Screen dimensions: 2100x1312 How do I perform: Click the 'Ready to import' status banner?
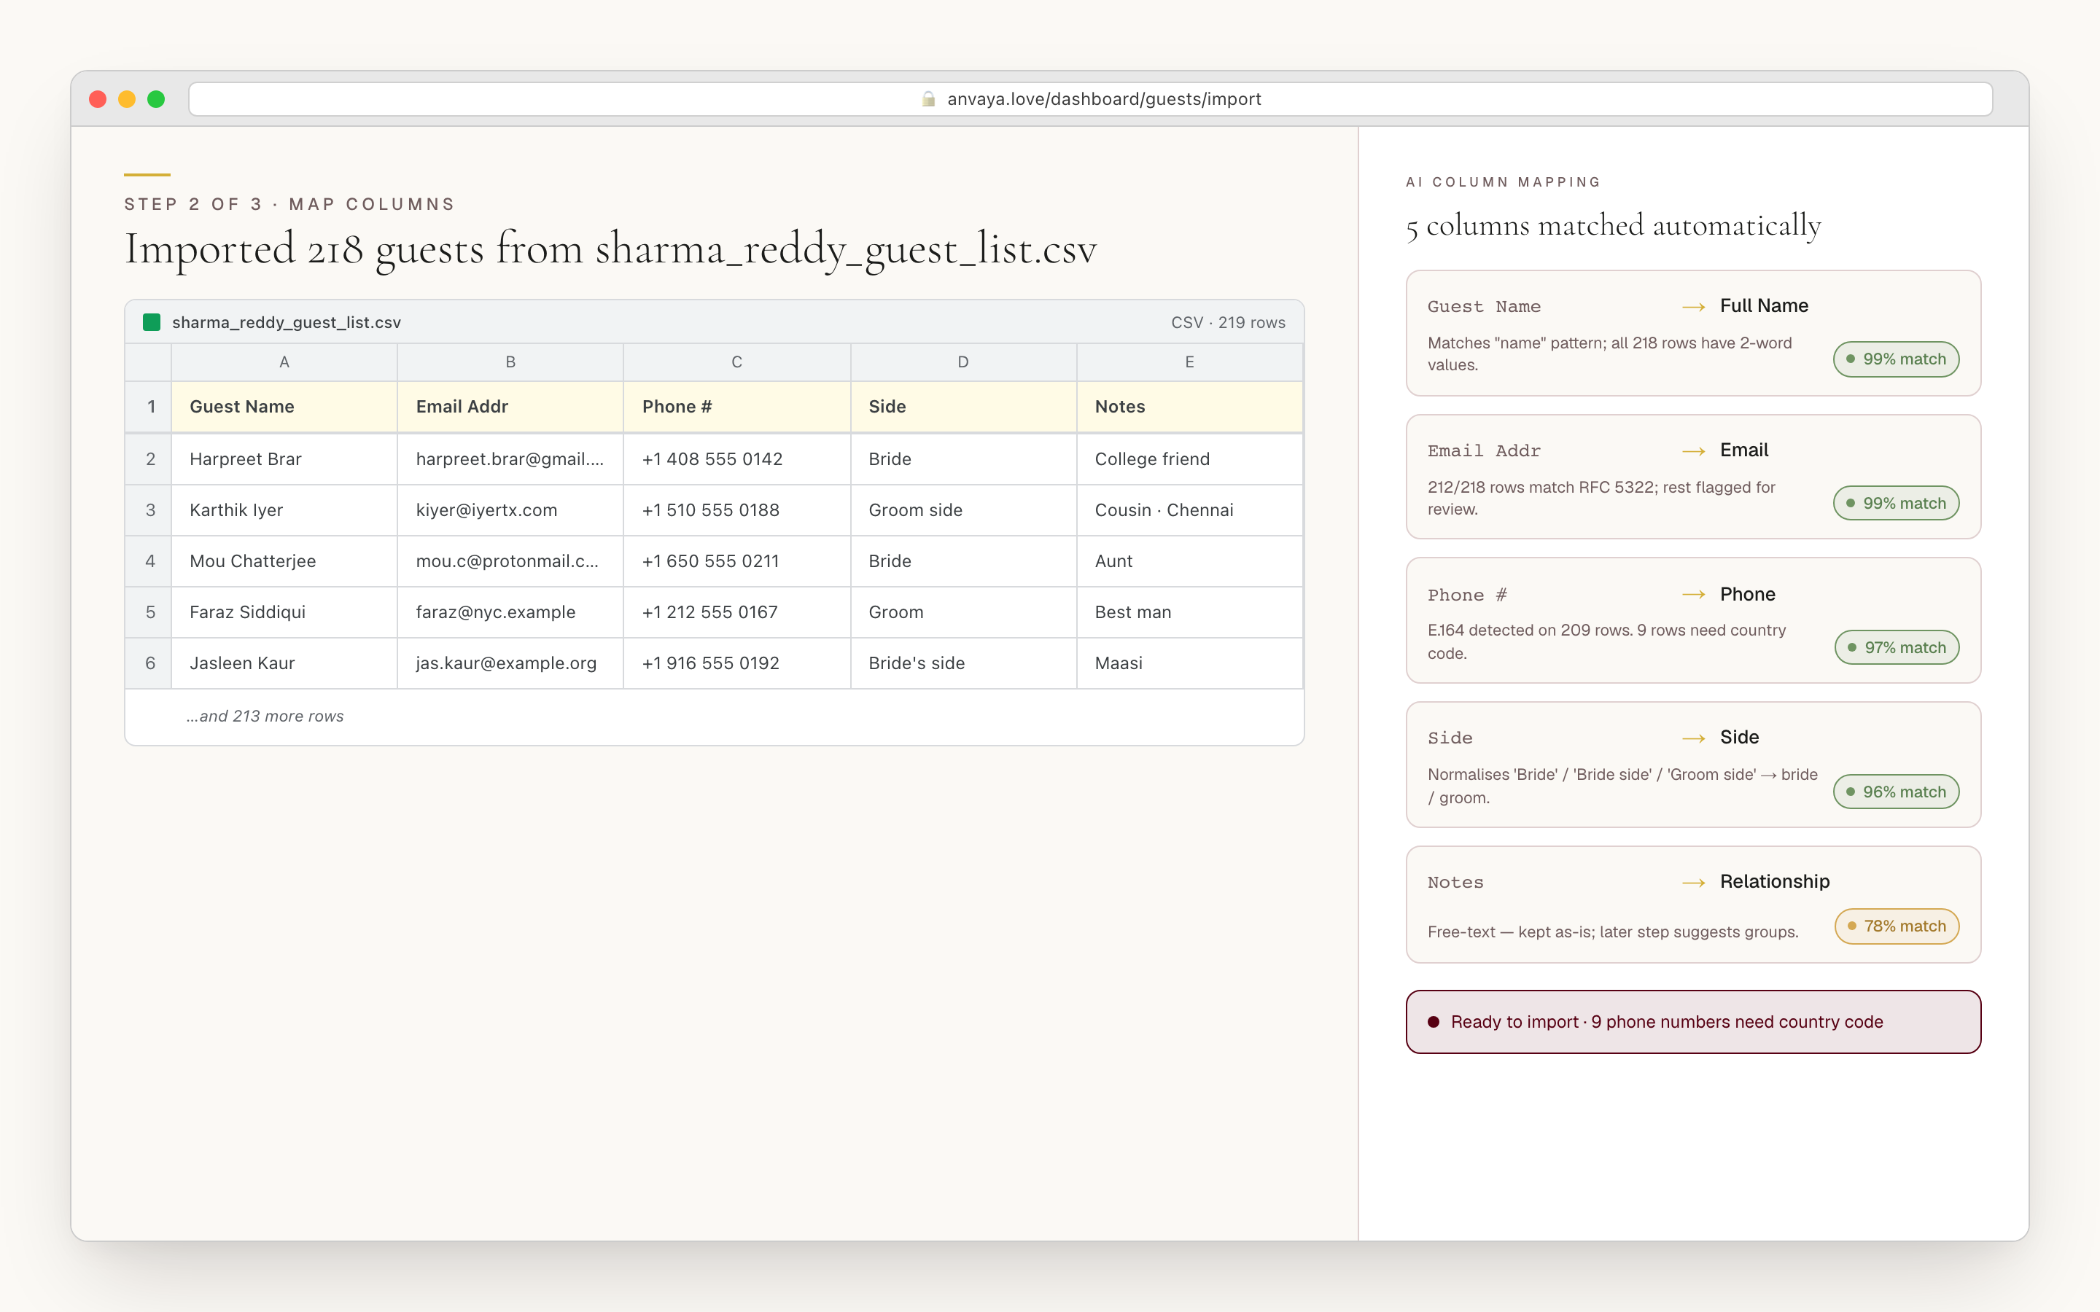tap(1693, 1022)
